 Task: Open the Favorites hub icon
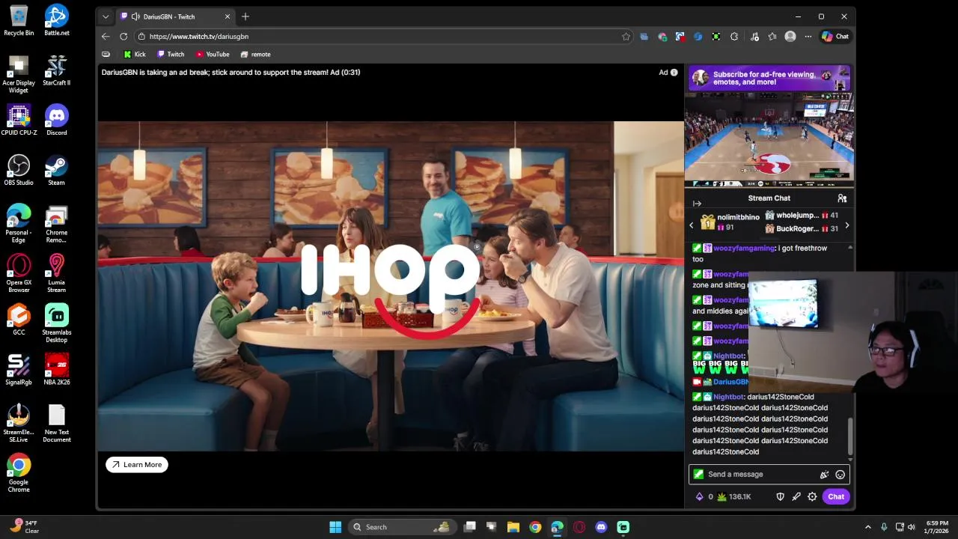pos(772,36)
